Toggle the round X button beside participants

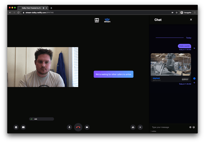(x=140, y=127)
